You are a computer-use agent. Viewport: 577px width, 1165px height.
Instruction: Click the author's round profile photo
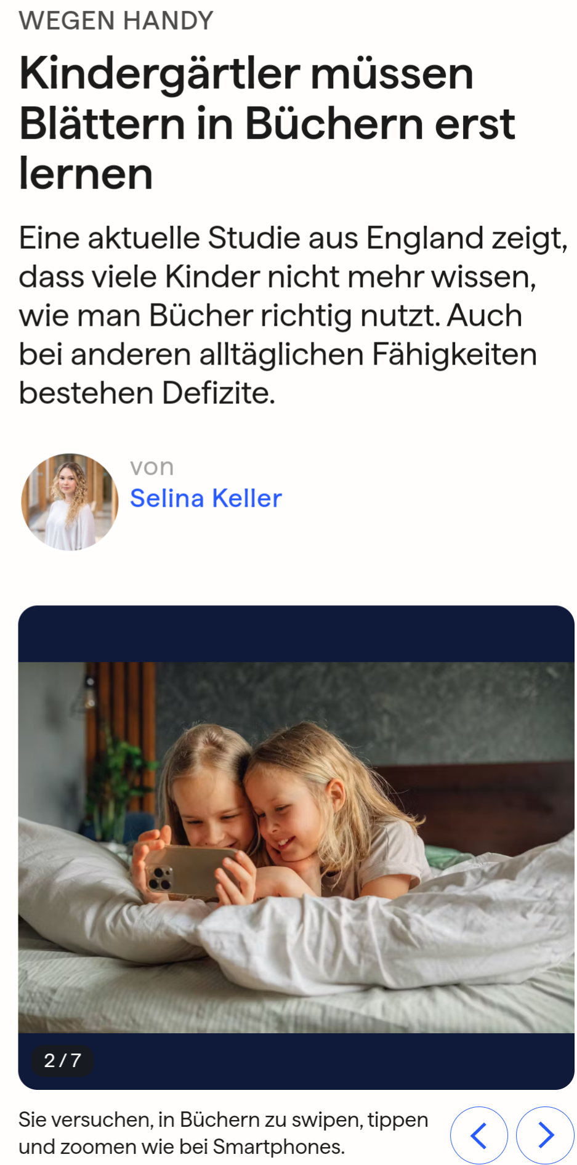pos(70,502)
